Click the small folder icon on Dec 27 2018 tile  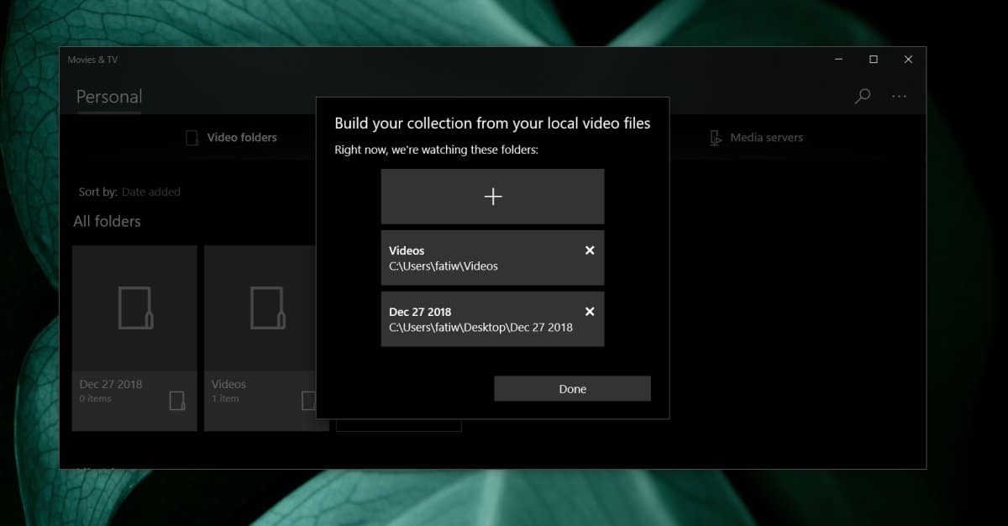[x=176, y=401]
